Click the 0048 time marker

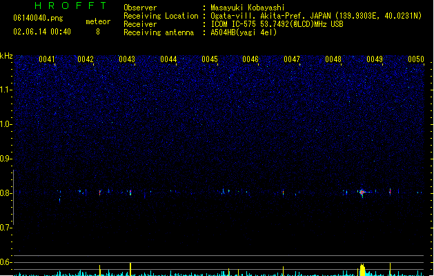click(x=333, y=59)
